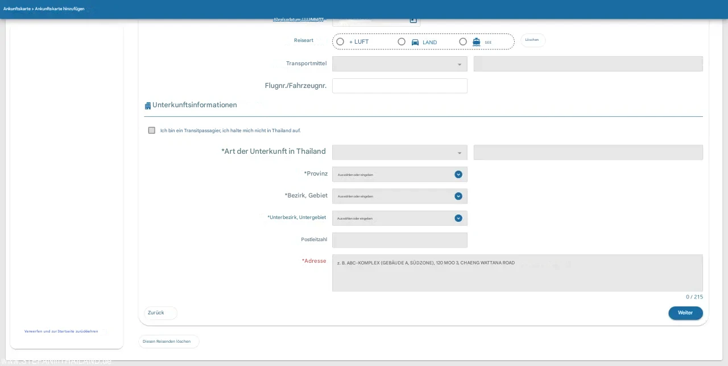This screenshot has height=366, width=728.
Task: Click the building icon beside Unterkunftsinformationen
Action: pos(148,106)
